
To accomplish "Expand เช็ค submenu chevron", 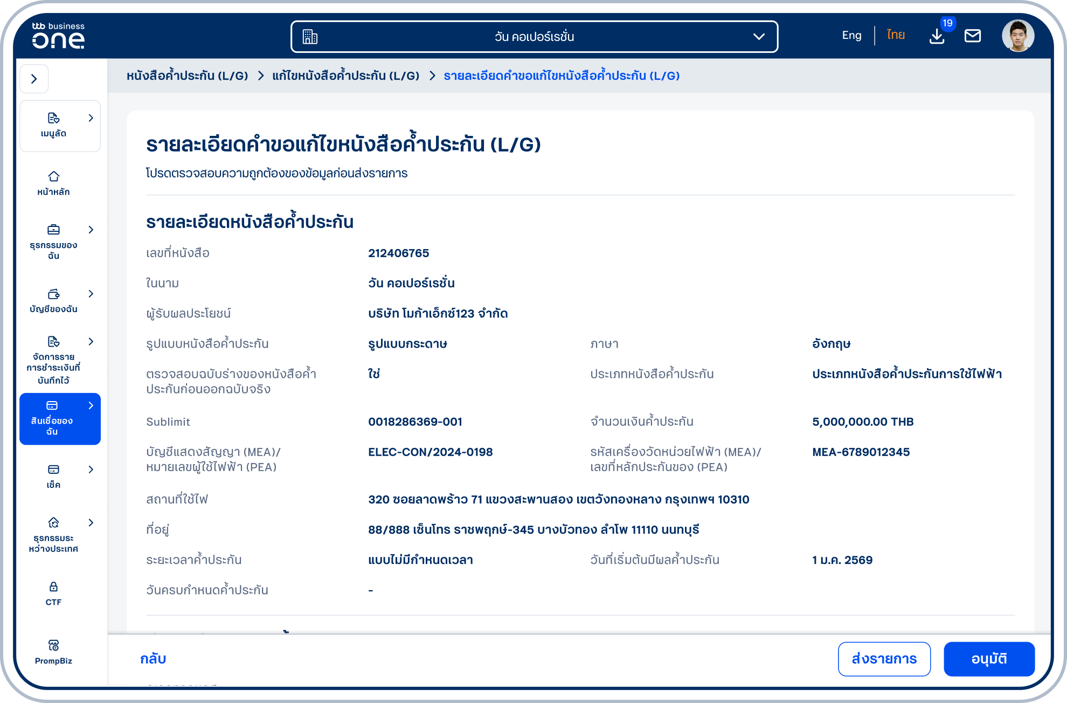I will pos(91,470).
